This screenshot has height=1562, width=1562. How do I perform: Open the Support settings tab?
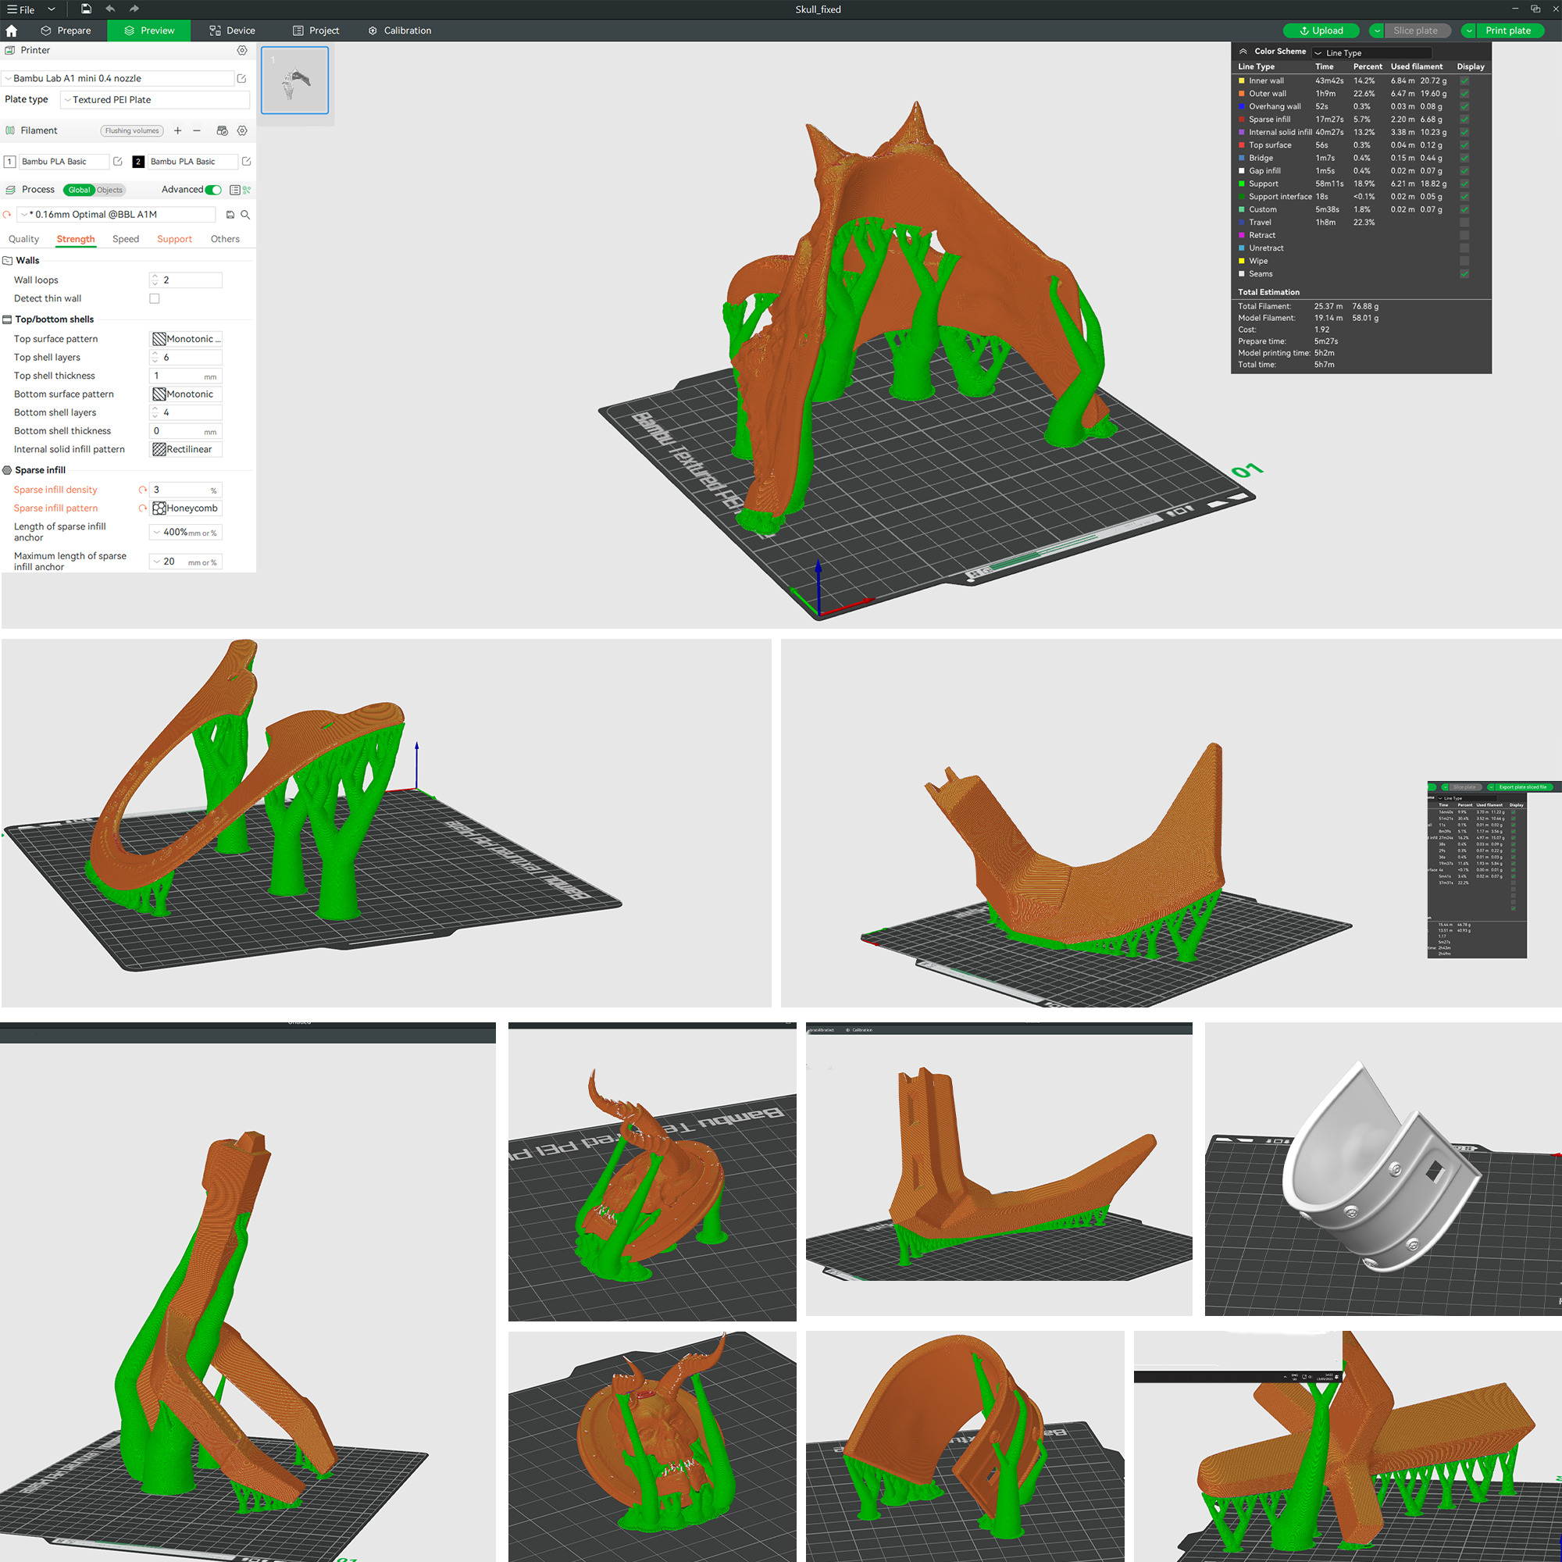[x=174, y=239]
